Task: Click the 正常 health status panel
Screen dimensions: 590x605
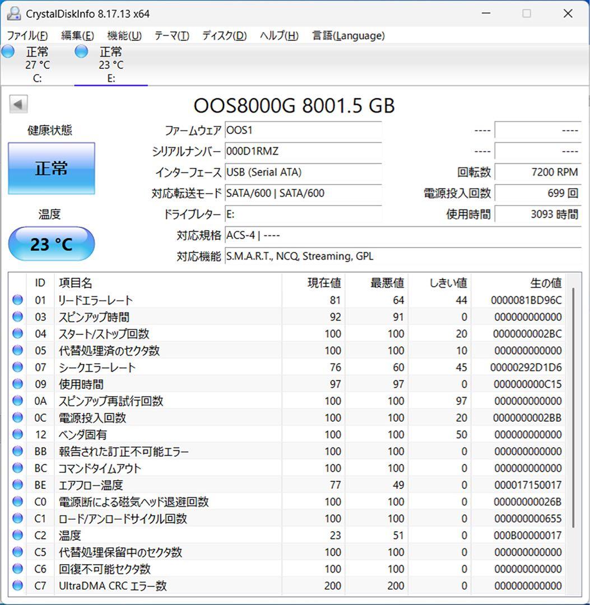Action: pos(51,167)
